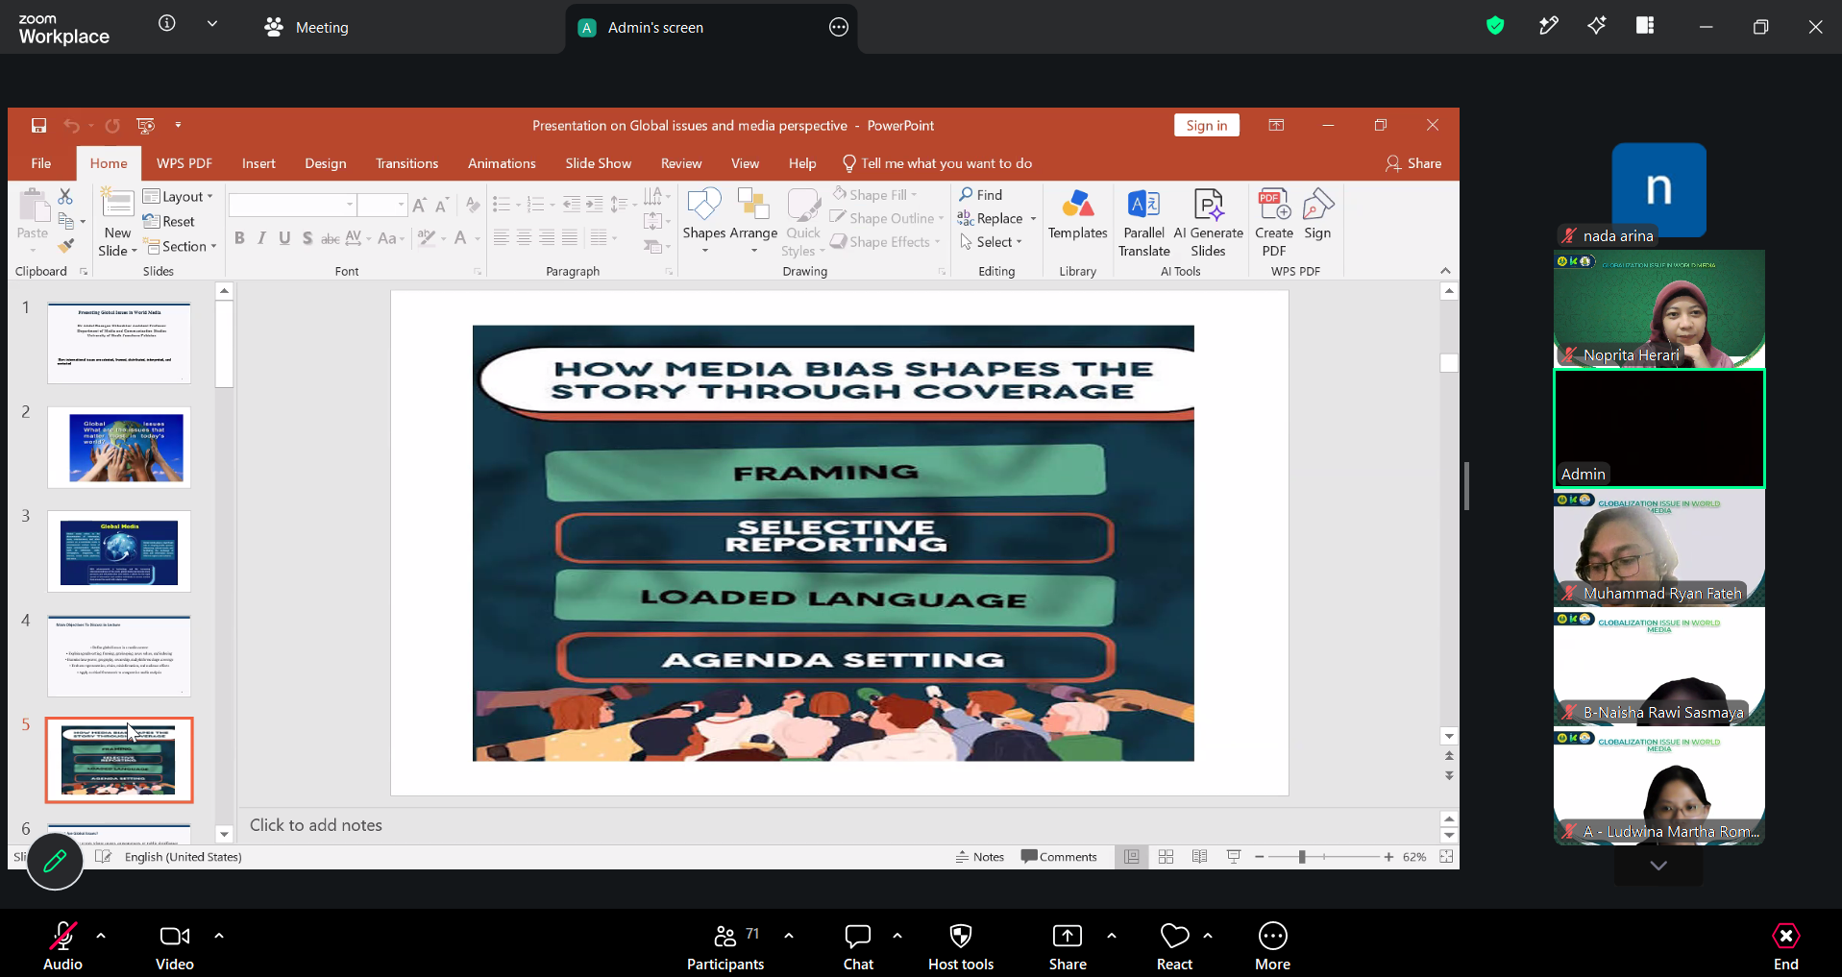Click the Format Painter brush icon
The image size is (1842, 977).
(65, 246)
